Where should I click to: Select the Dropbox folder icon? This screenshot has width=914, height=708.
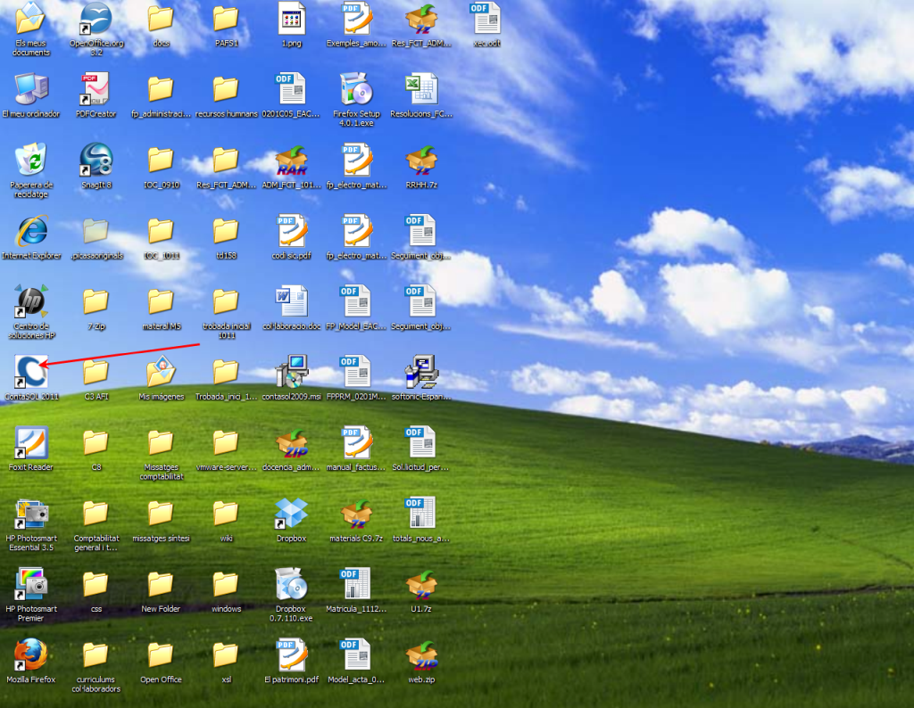click(x=291, y=514)
